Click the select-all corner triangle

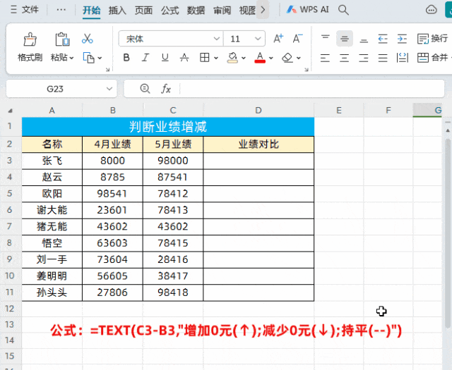(11, 111)
